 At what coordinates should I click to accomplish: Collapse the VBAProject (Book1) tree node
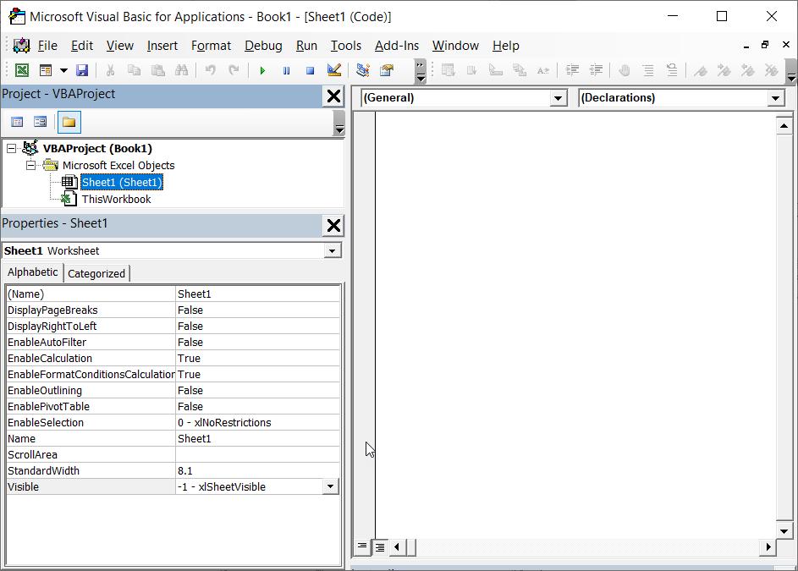point(11,149)
